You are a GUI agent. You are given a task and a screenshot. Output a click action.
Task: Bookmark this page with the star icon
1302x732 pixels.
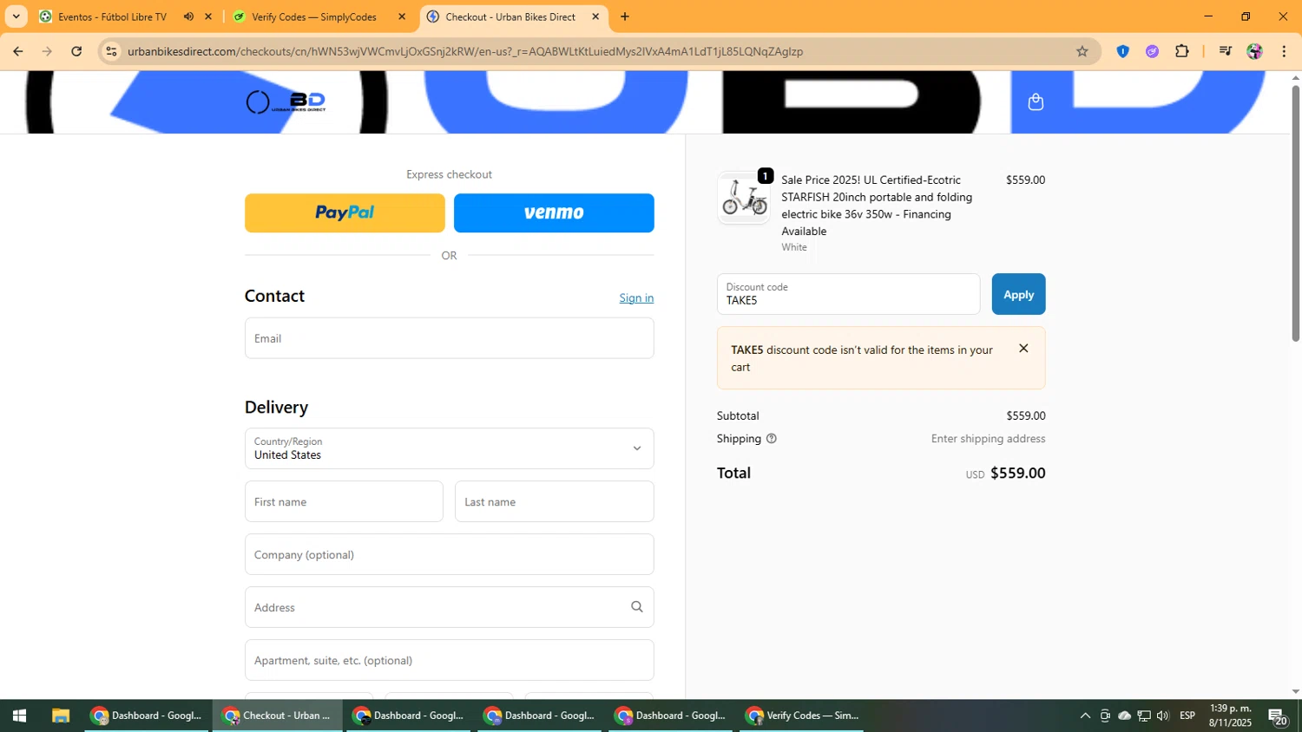click(x=1082, y=51)
